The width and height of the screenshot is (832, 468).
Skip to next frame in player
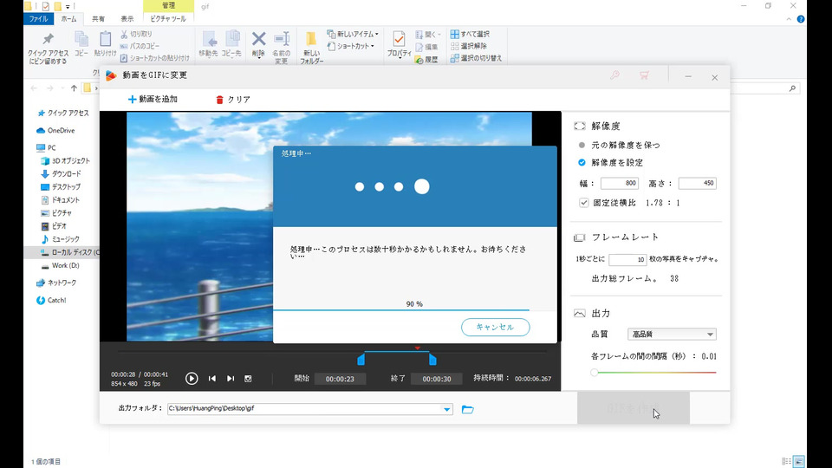[231, 379]
